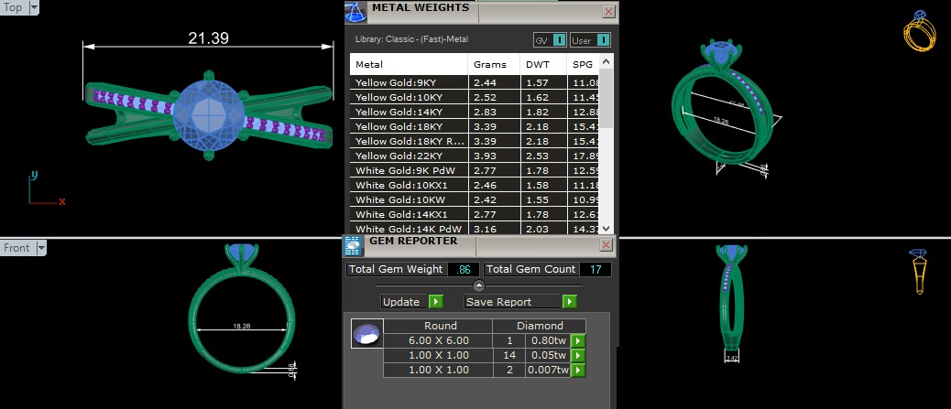951x409 pixels.
Task: Click the Diamond material header cell
Action: [540, 326]
